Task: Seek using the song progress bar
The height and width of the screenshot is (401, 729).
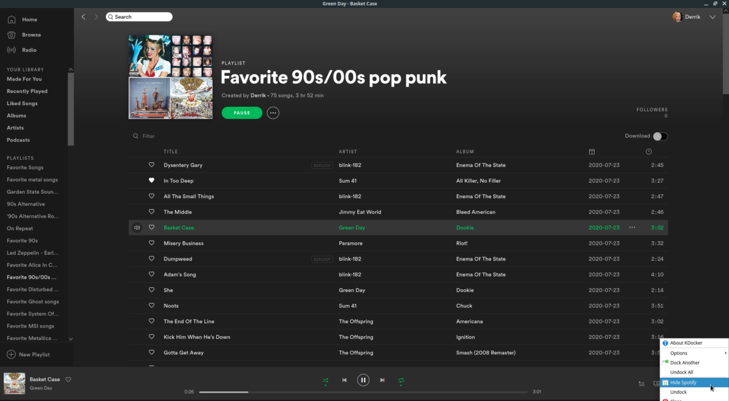Action: (x=363, y=392)
